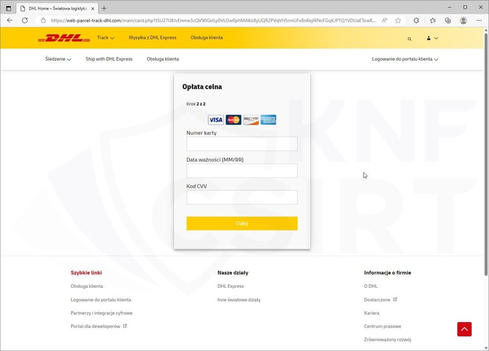Viewport: 489px width, 351px height.
Task: Open browser extensions puzzle icon
Action: coord(416,20)
